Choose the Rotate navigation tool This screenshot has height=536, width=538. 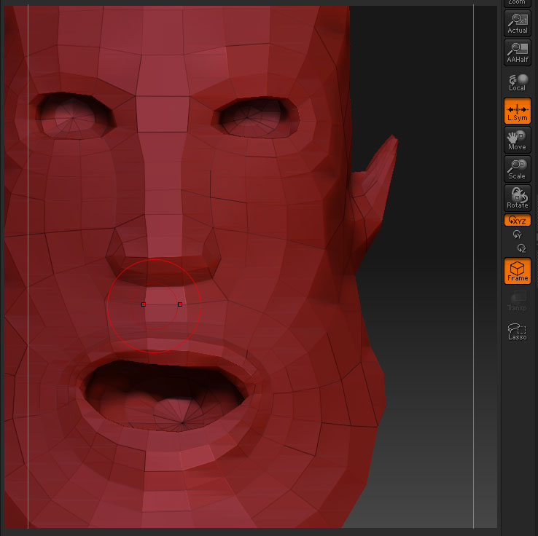518,198
